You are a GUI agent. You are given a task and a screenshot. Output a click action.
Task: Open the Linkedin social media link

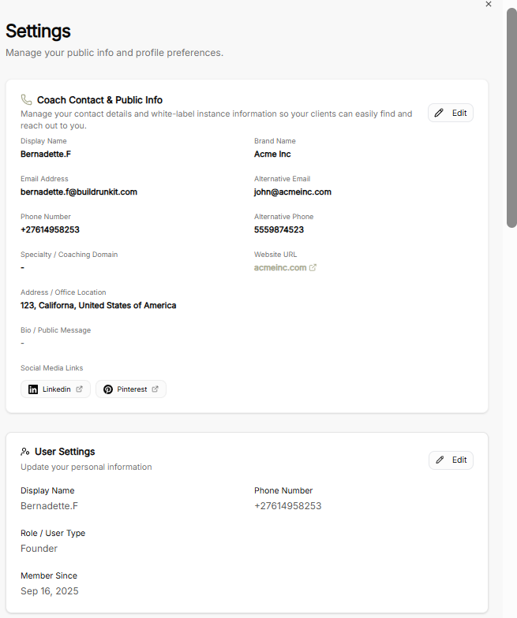55,389
